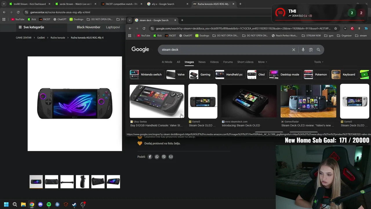
Task: Add product to wishlist via Dodaj proizvod link
Action: click(162, 143)
